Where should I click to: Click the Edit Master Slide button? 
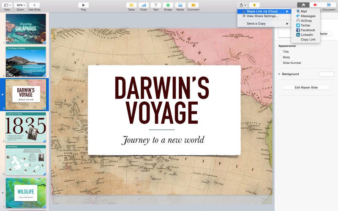coord(306,87)
